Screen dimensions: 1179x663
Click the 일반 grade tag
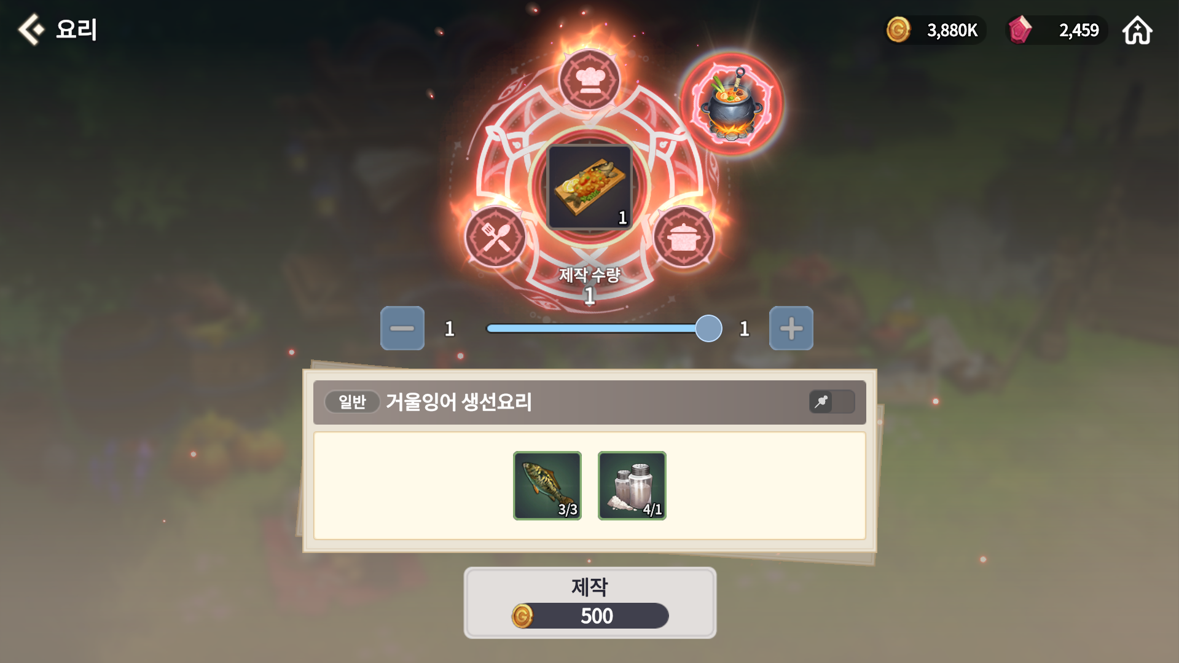pos(352,402)
